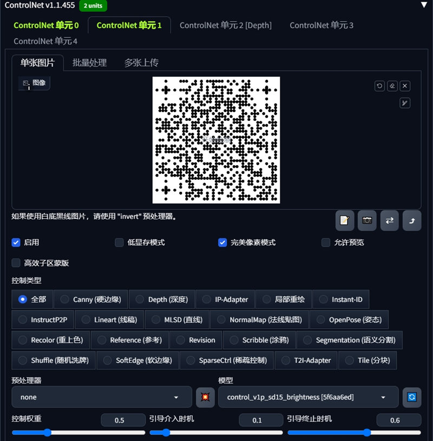The width and height of the screenshot is (433, 441).
Task: Switch to ControlNet 单元 1 tab
Action: (x=129, y=25)
